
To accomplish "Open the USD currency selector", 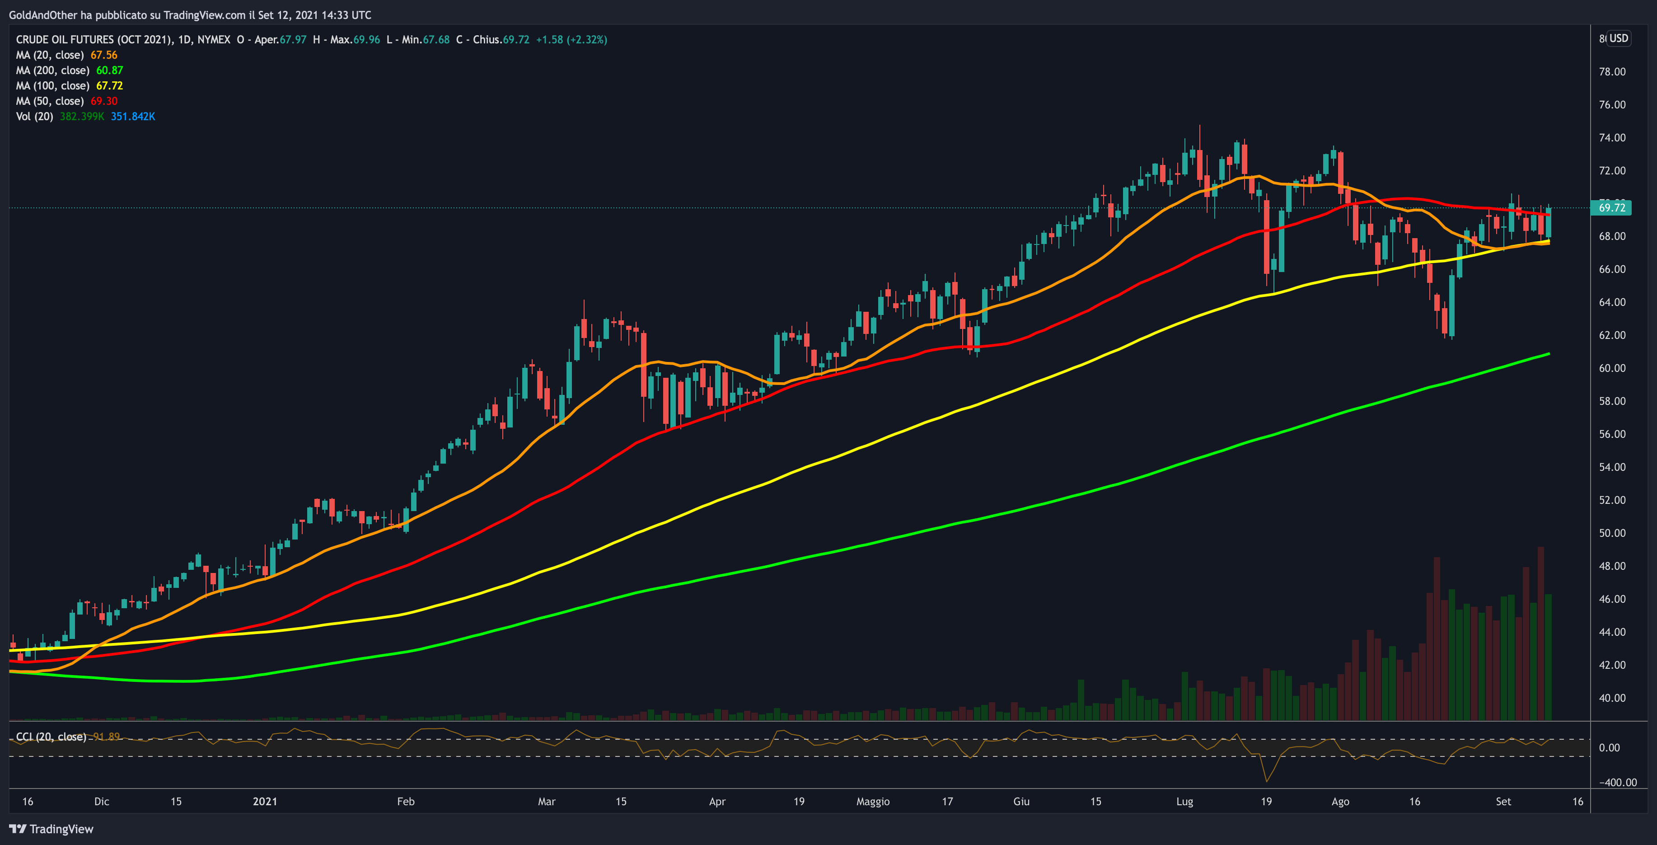I will (1619, 38).
